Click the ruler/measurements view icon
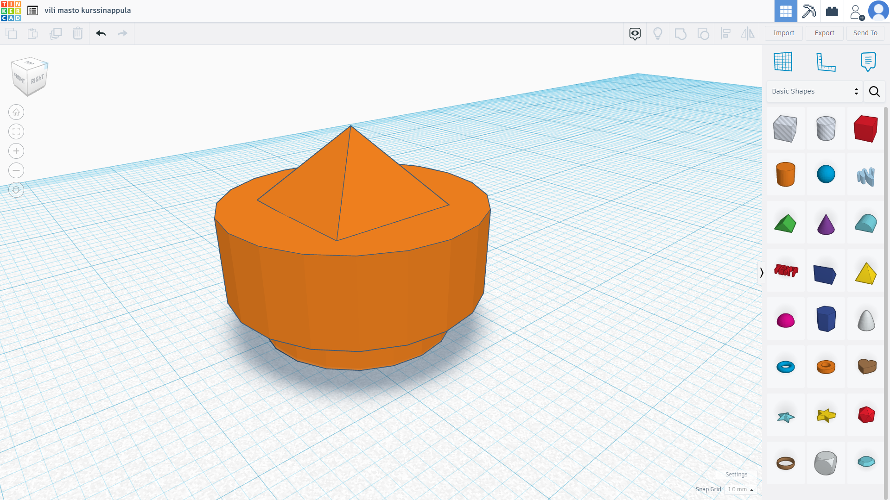This screenshot has width=890, height=500. click(x=825, y=62)
